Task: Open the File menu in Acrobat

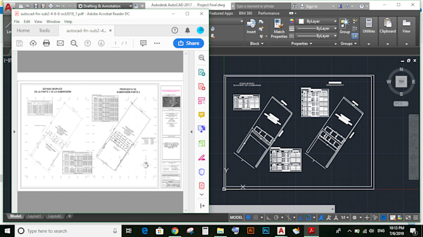Action: click(17, 22)
